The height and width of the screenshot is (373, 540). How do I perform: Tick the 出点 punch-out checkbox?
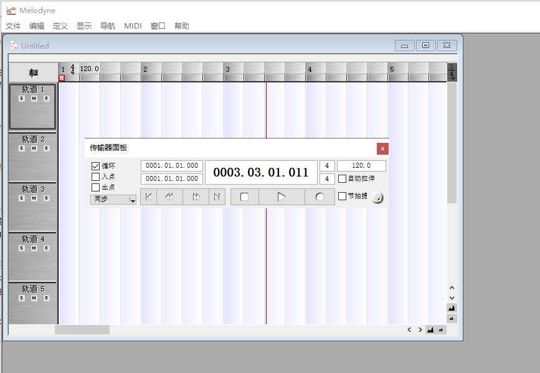(x=95, y=188)
